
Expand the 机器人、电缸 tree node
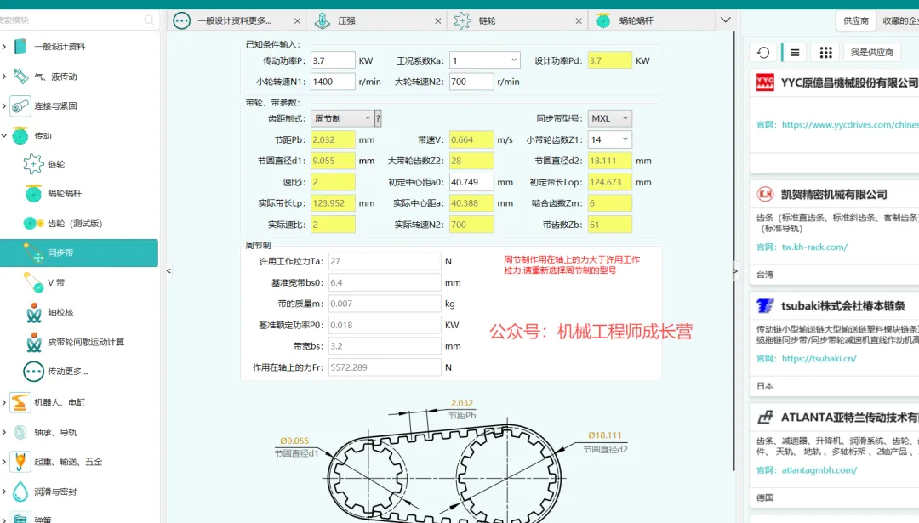(x=4, y=402)
